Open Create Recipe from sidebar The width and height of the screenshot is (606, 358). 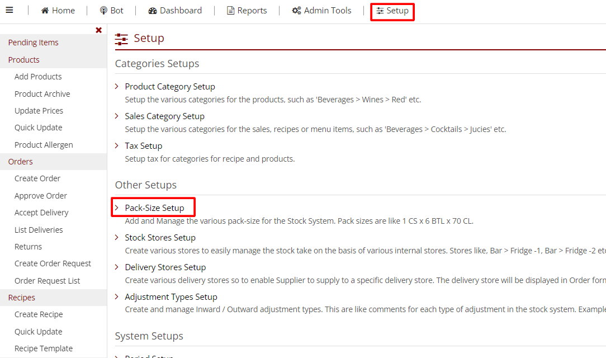(x=39, y=314)
